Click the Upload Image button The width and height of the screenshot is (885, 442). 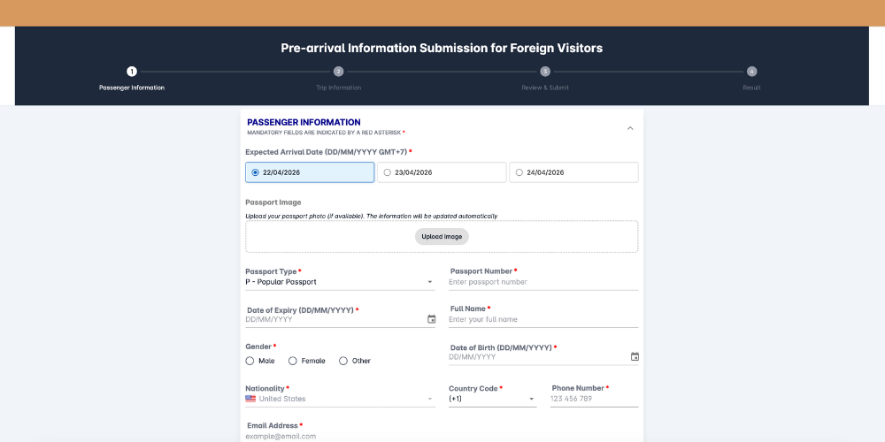tap(442, 237)
